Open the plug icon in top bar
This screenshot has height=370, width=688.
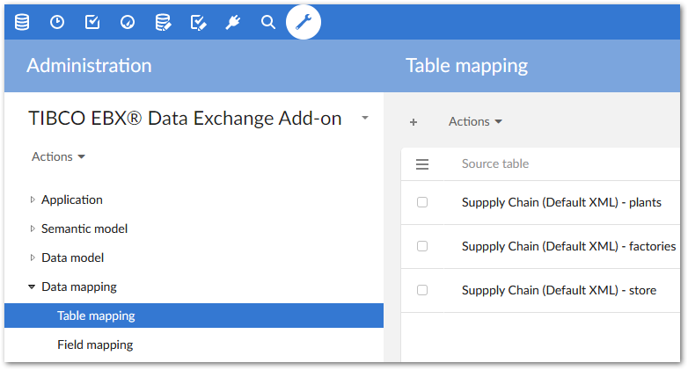233,22
